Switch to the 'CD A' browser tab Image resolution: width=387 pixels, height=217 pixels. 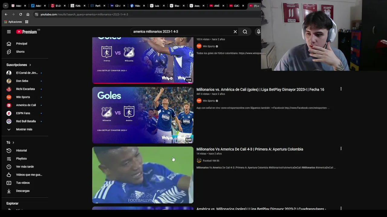(118, 6)
